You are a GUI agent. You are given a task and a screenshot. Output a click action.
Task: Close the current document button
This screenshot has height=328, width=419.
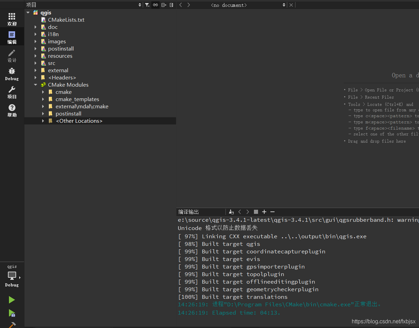pos(291,5)
